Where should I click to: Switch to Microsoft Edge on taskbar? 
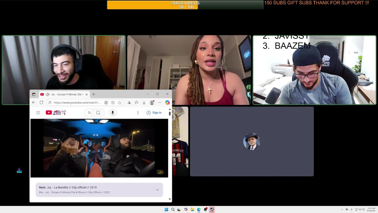pyautogui.click(x=199, y=209)
